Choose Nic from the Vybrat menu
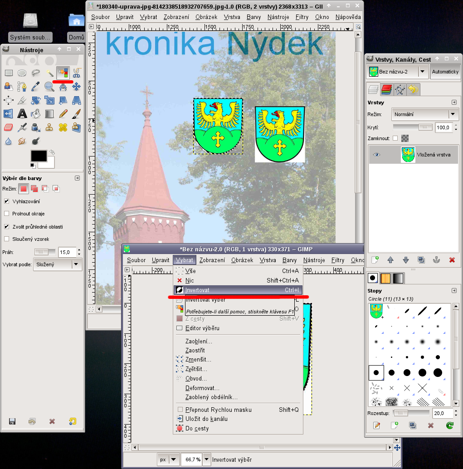Viewport: 463px width, 469px height. coord(238,280)
